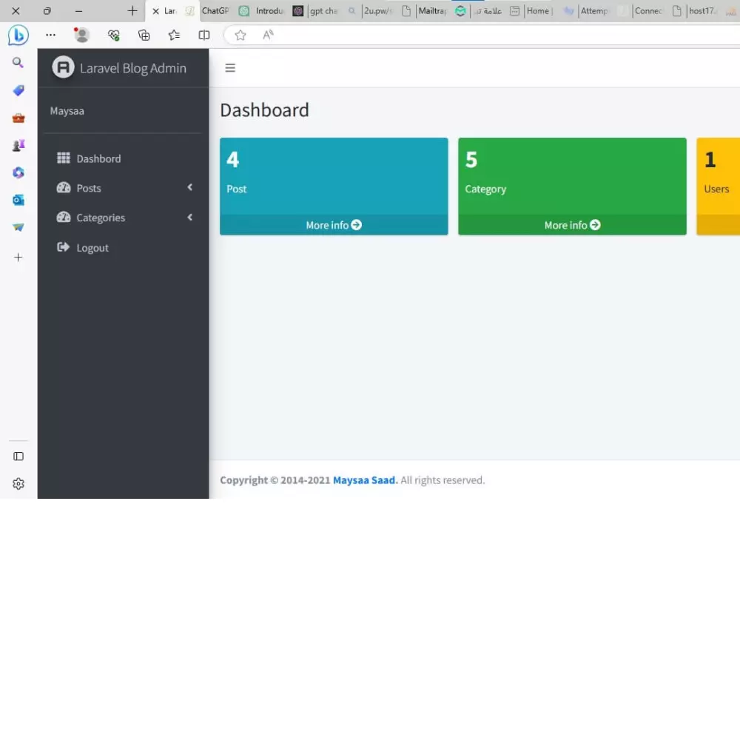Click the Category count 5

(471, 160)
